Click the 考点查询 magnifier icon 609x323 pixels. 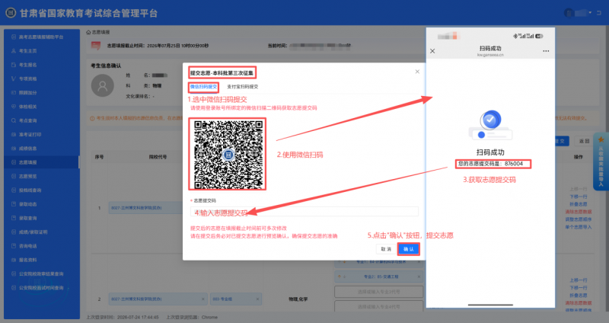click(14, 120)
